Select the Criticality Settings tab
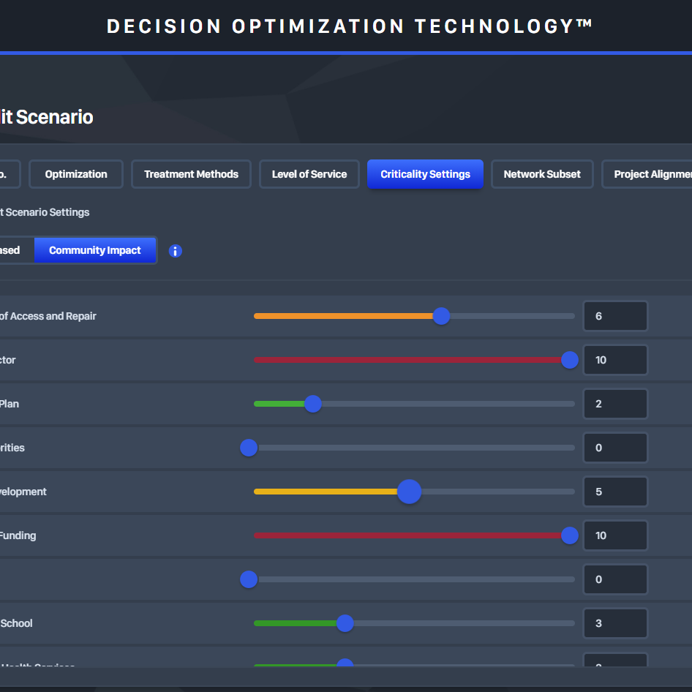692x692 pixels. (425, 174)
